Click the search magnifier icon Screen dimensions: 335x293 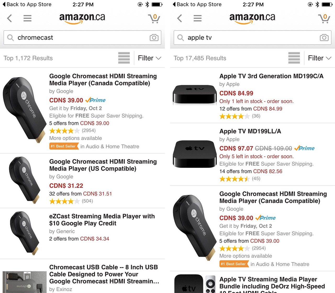tap(10, 38)
